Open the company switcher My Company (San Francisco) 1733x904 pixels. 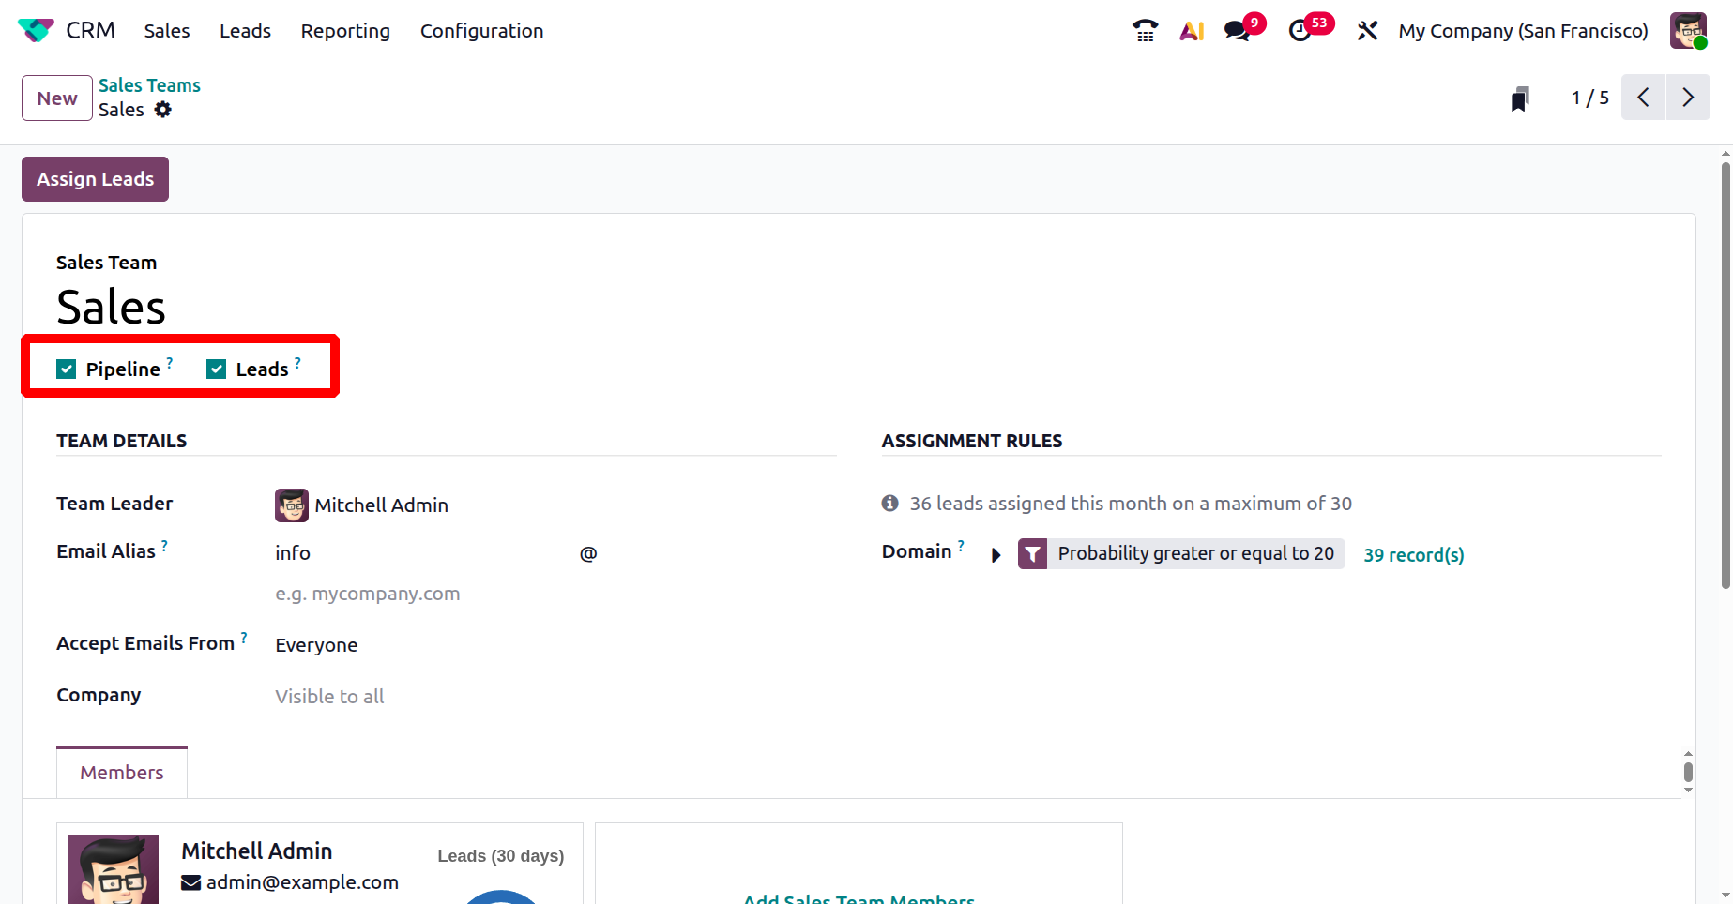click(x=1523, y=31)
